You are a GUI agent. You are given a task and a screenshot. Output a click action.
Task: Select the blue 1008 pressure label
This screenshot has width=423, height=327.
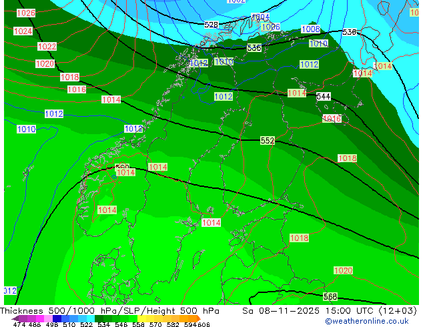point(310,29)
